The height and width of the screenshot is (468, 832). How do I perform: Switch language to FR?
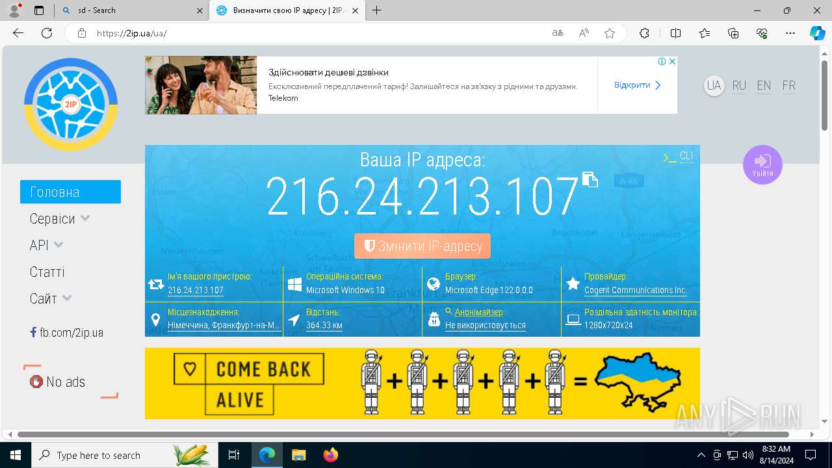point(788,86)
